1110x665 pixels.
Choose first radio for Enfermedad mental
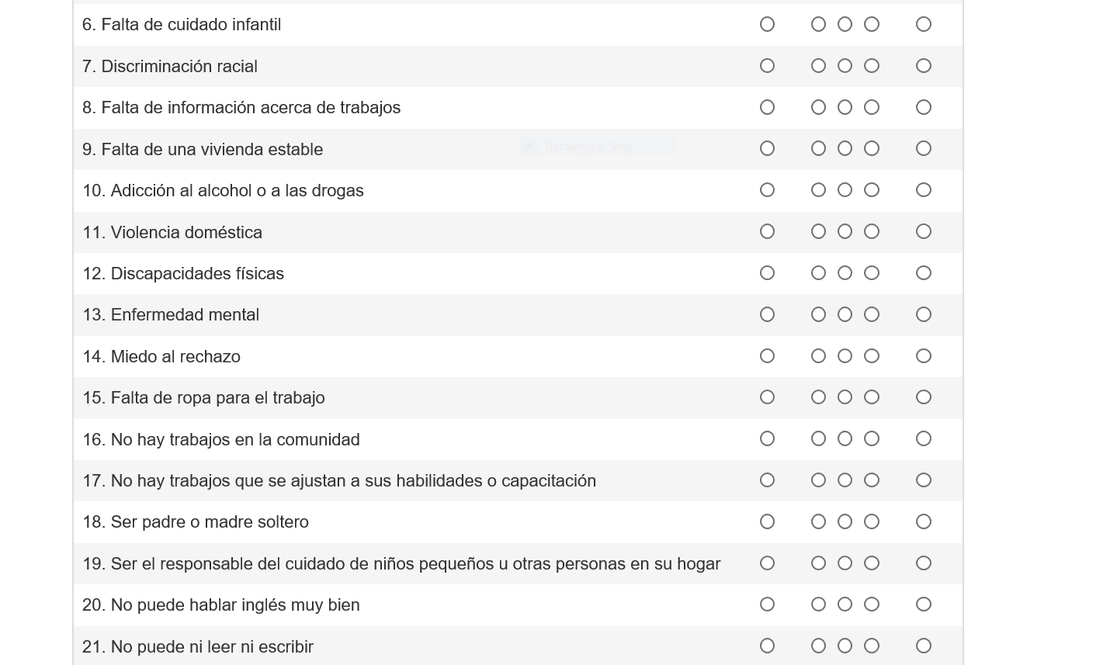click(x=767, y=314)
